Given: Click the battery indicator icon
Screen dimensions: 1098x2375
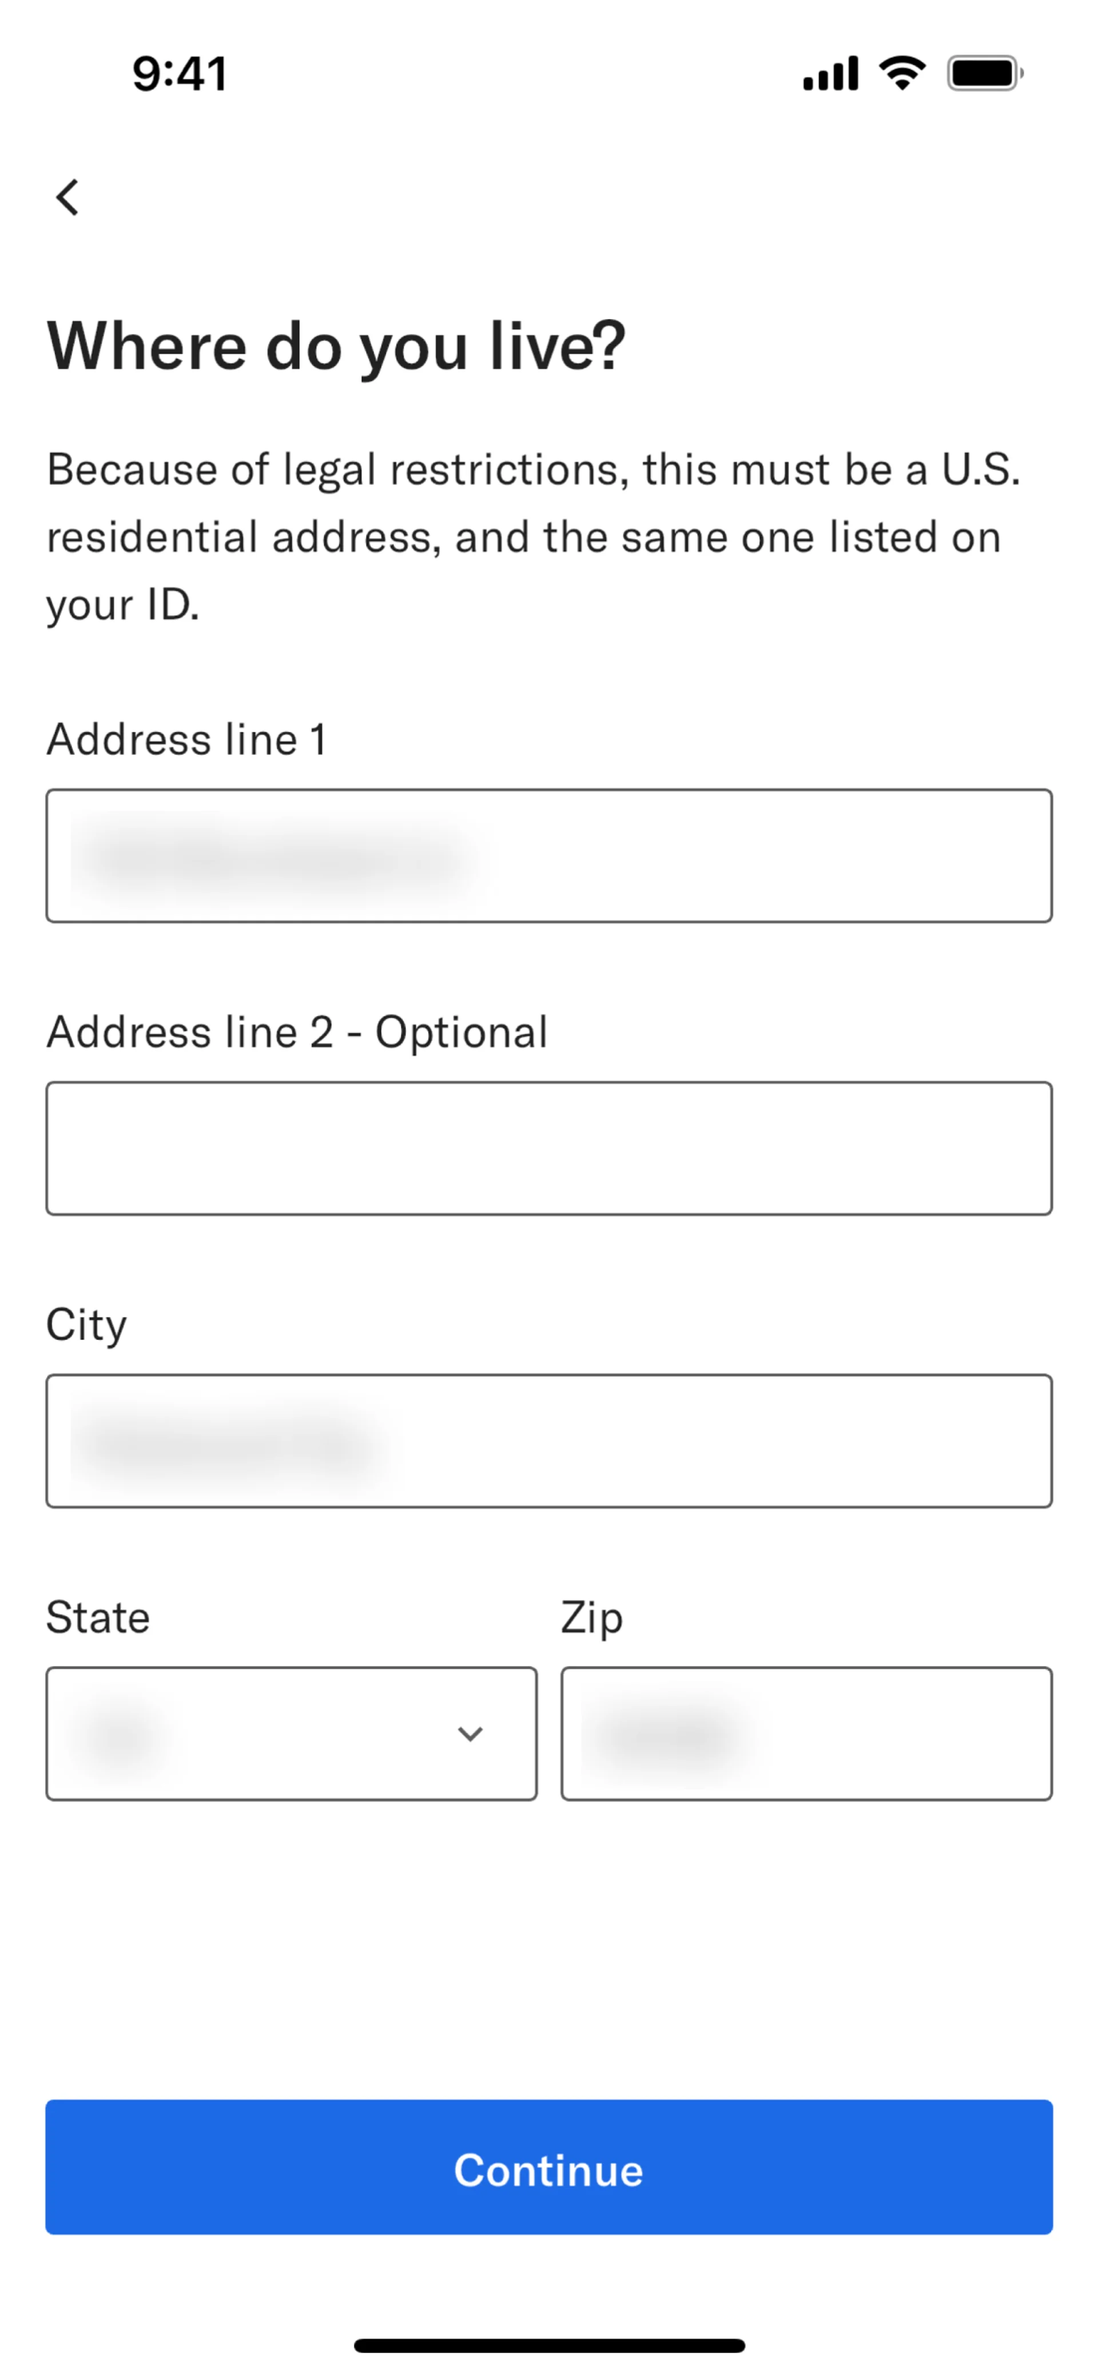Looking at the screenshot, I should (985, 74).
